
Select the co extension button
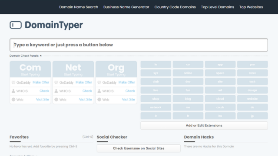[188, 65]
